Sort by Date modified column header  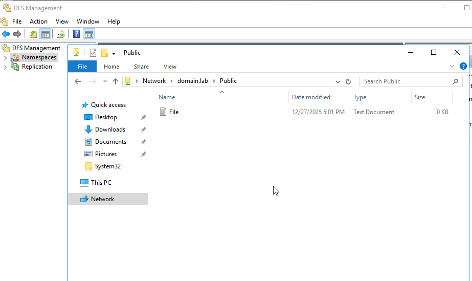pyautogui.click(x=311, y=97)
